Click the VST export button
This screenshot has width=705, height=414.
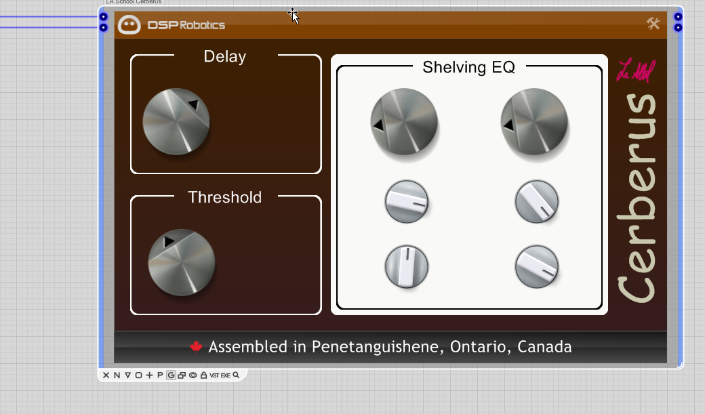click(214, 375)
